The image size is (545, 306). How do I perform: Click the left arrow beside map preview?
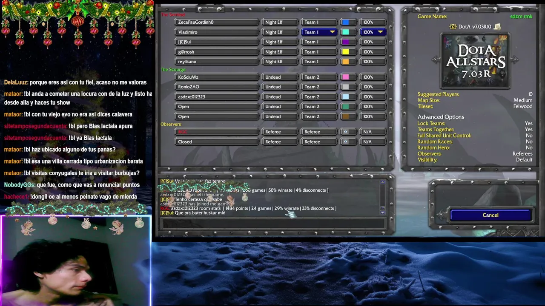coord(435,60)
